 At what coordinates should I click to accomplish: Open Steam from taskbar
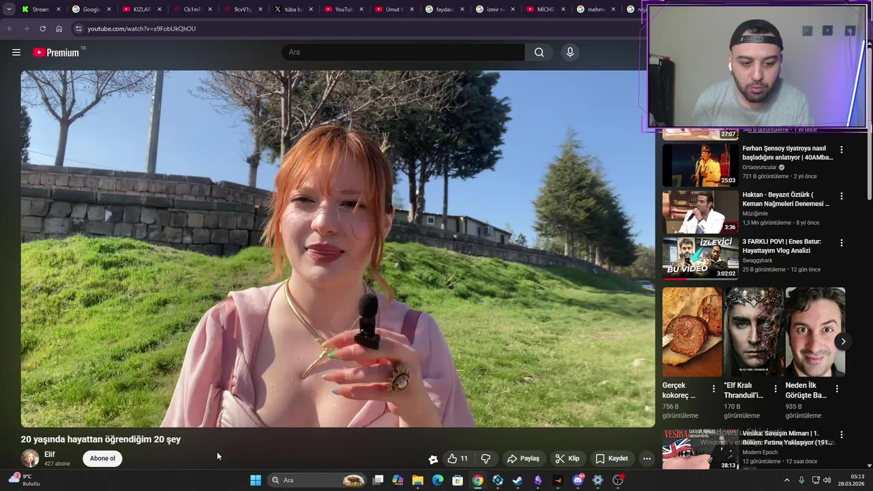point(518,480)
